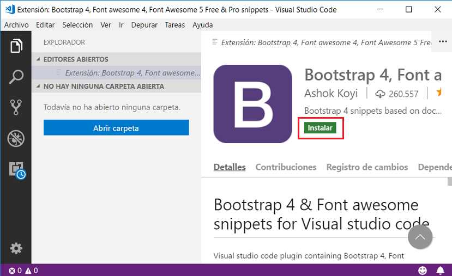Minimize the Visual Studio Code window
Screen dimensions: 452x276
[x=380, y=9]
